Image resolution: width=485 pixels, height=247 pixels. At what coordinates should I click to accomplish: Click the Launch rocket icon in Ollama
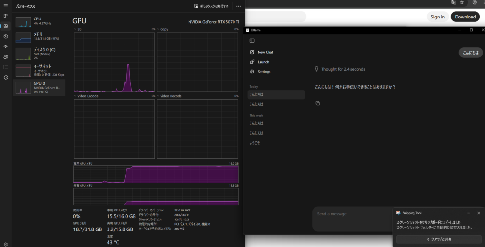[252, 62]
